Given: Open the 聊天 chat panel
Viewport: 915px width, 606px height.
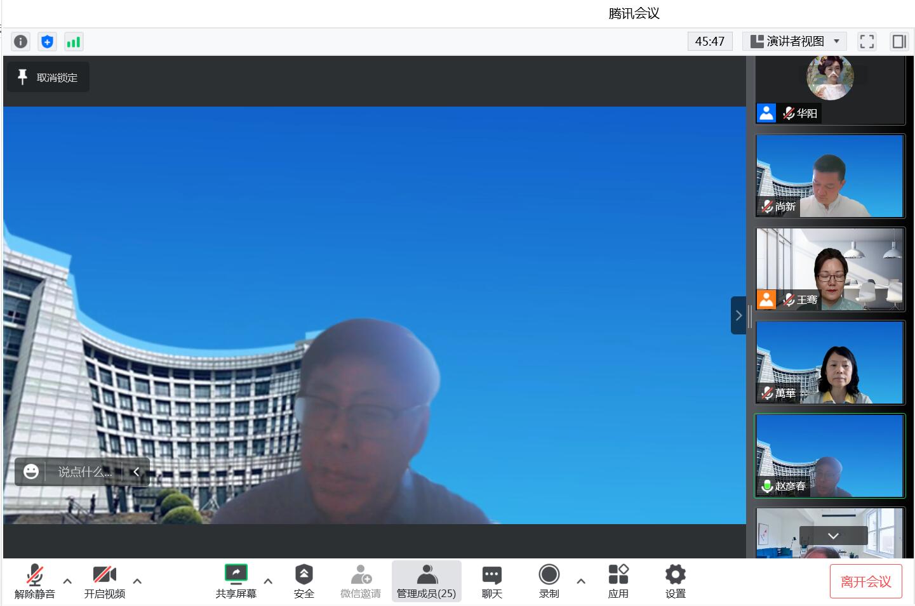Looking at the screenshot, I should coord(491,581).
